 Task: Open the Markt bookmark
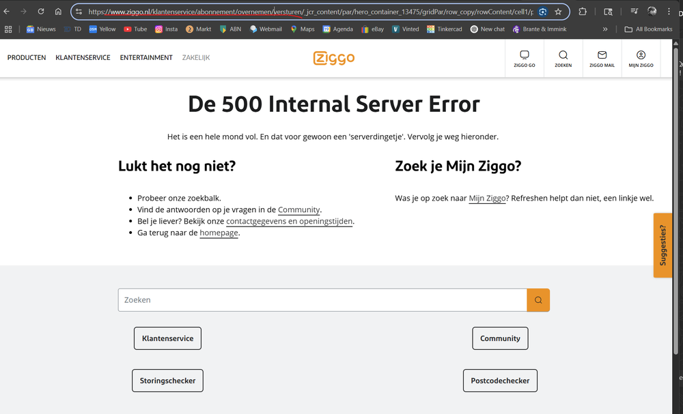pos(198,29)
